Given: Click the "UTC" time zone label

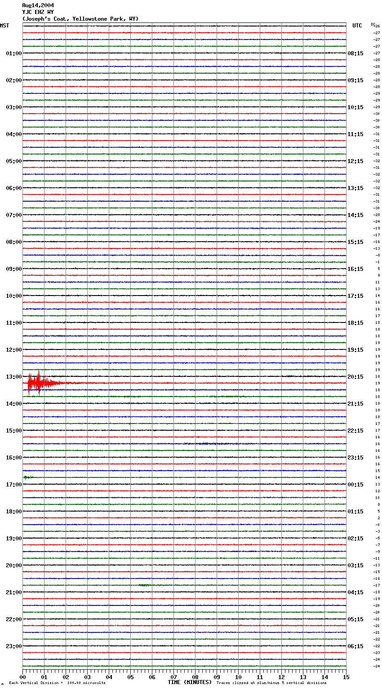Looking at the screenshot, I should pos(357,26).
